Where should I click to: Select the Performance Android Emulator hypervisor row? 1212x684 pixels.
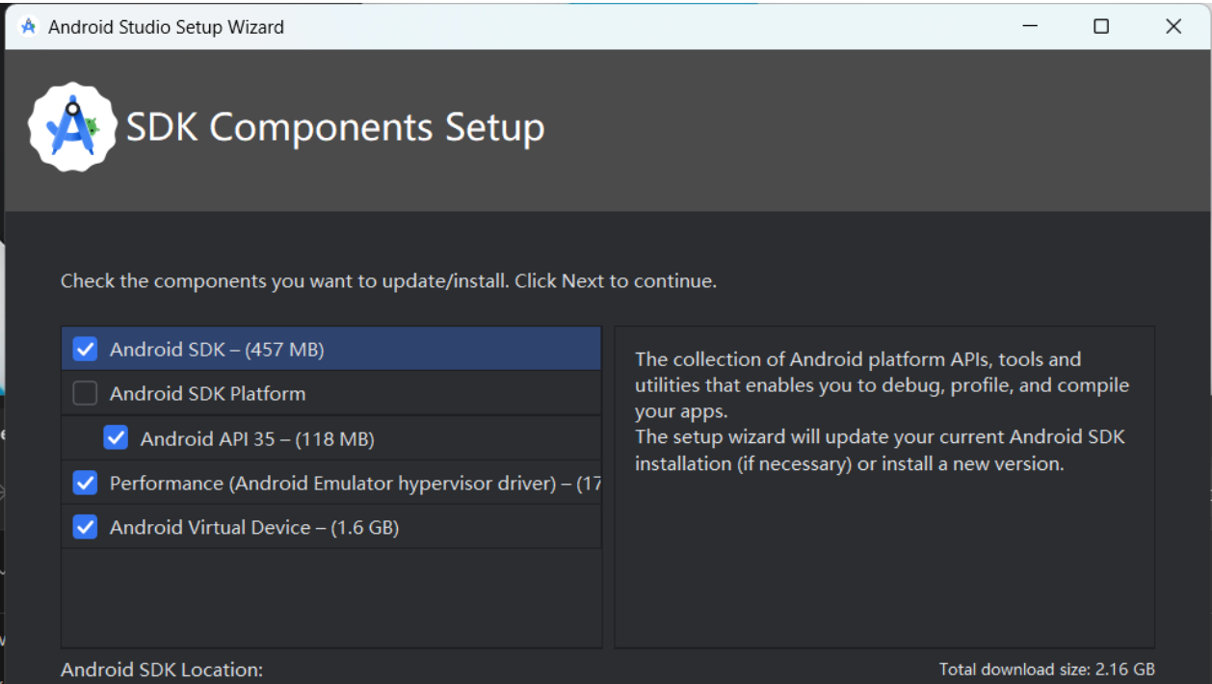[331, 483]
